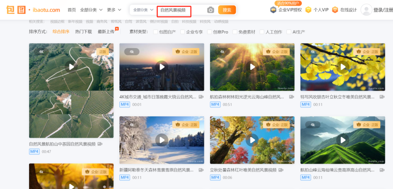Click related search 科技视频
The image size is (393, 189).
coord(189,22)
